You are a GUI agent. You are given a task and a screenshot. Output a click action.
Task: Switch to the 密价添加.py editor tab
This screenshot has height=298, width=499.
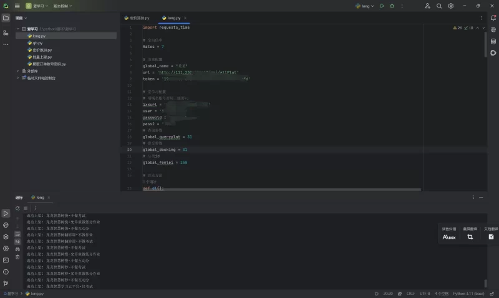click(x=136, y=18)
